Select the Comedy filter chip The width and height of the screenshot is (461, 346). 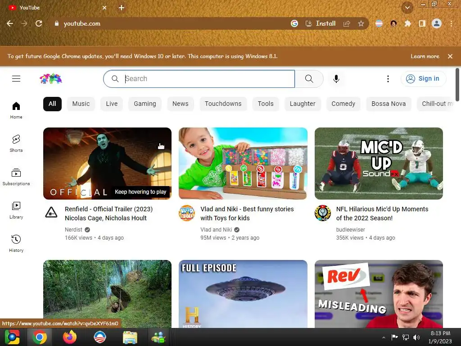[343, 104]
